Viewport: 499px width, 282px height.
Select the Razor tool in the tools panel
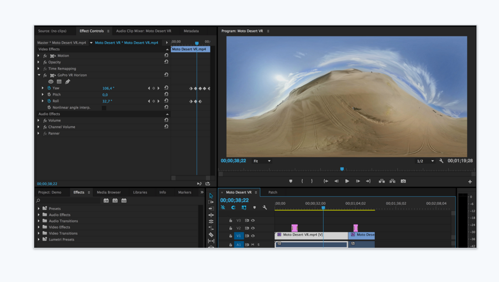[211, 235]
